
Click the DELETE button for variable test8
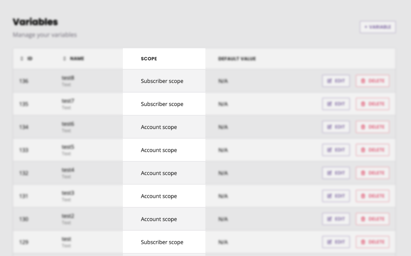tap(372, 81)
